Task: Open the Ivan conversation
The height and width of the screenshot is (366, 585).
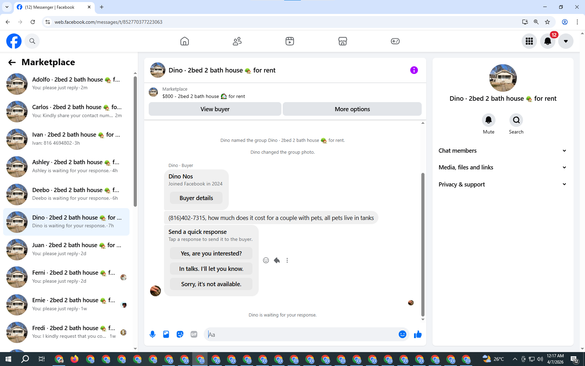Action: 66,139
